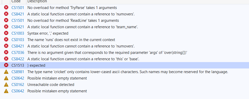Viewport: 249px width, 99px height.
Task: Open the CS1003 error code link
Action: point(18,33)
